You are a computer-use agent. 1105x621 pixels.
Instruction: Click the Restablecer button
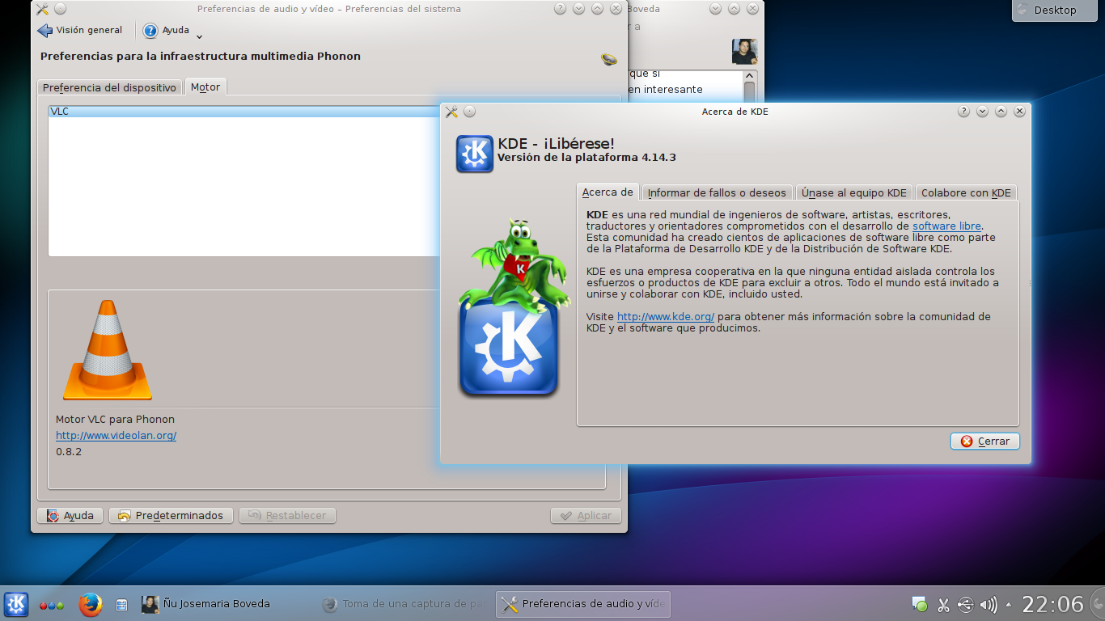pos(287,516)
